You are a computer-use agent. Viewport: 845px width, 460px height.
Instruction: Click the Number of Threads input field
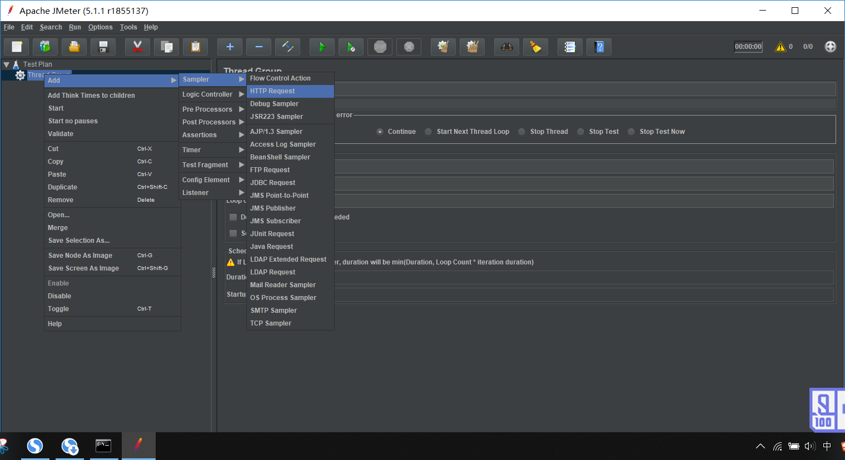coord(584,166)
